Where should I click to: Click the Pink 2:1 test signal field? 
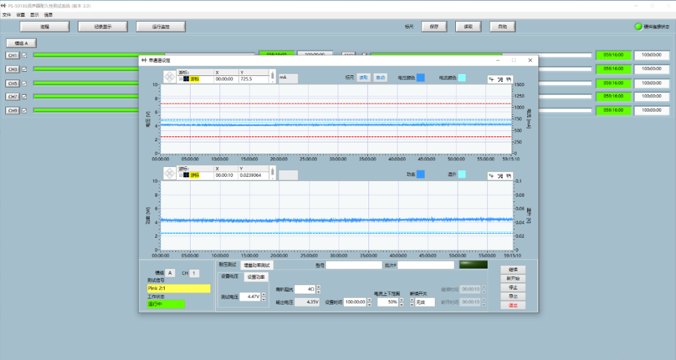tap(178, 288)
